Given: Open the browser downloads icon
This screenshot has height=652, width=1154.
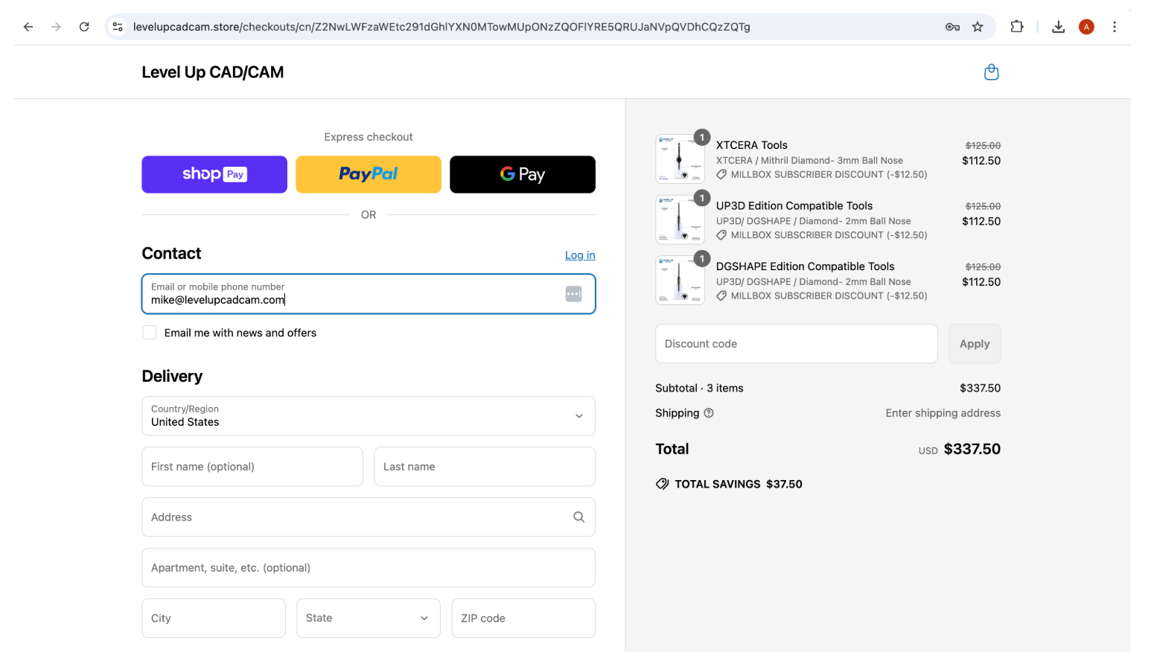Looking at the screenshot, I should coord(1058,27).
